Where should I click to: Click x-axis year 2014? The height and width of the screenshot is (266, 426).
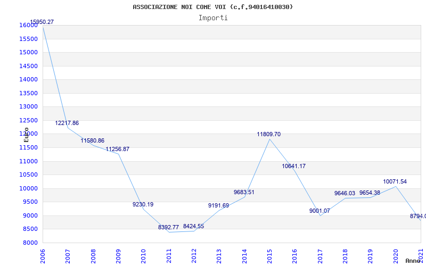point(244,256)
